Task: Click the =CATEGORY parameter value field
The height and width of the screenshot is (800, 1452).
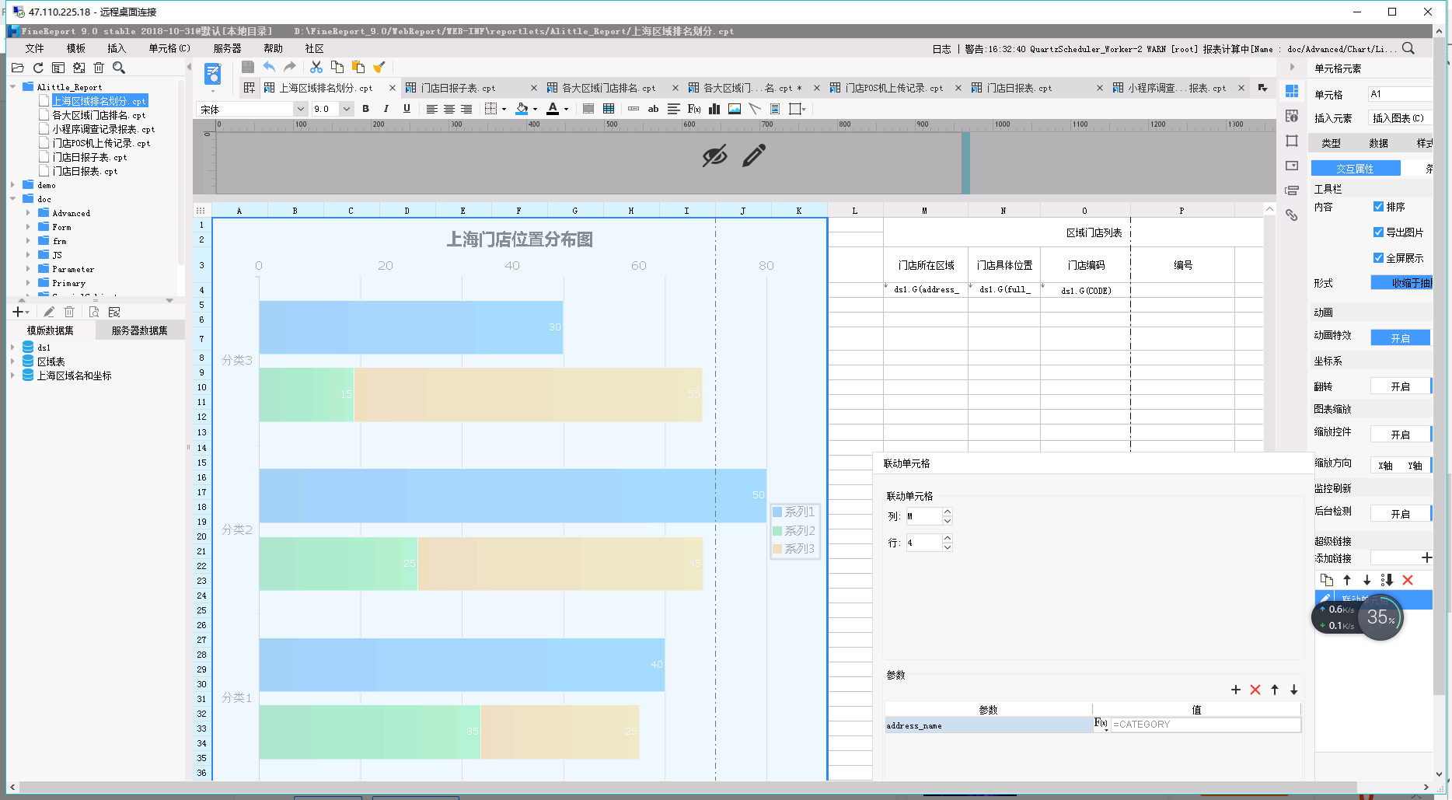Action: point(1206,725)
